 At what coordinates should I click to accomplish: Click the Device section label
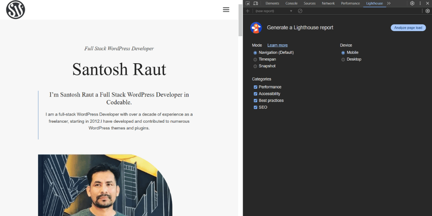point(346,45)
